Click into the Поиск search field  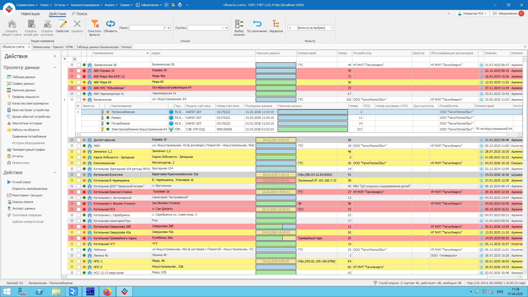[x=146, y=28]
